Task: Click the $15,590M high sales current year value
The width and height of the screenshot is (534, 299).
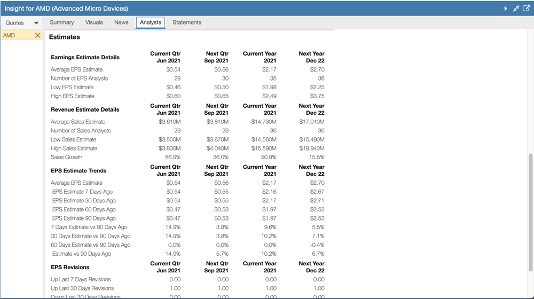Action: point(264,148)
